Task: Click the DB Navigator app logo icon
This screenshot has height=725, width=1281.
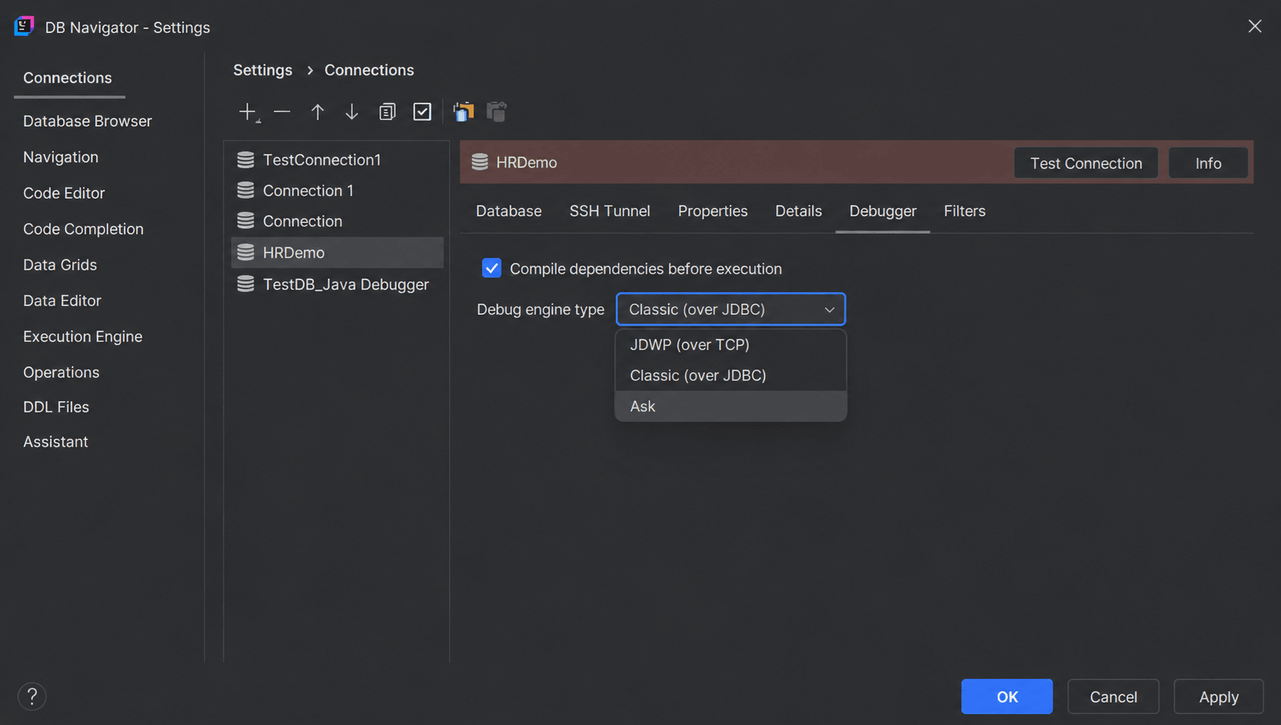Action: [24, 26]
